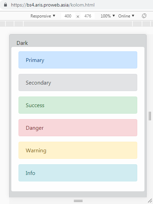This screenshot has width=153, height=204.
Task: Click the rotate device orientation icon
Action: 144,16
